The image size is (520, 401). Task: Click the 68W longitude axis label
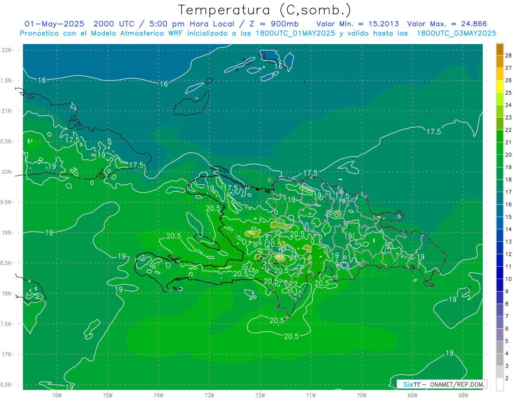pos(463,395)
